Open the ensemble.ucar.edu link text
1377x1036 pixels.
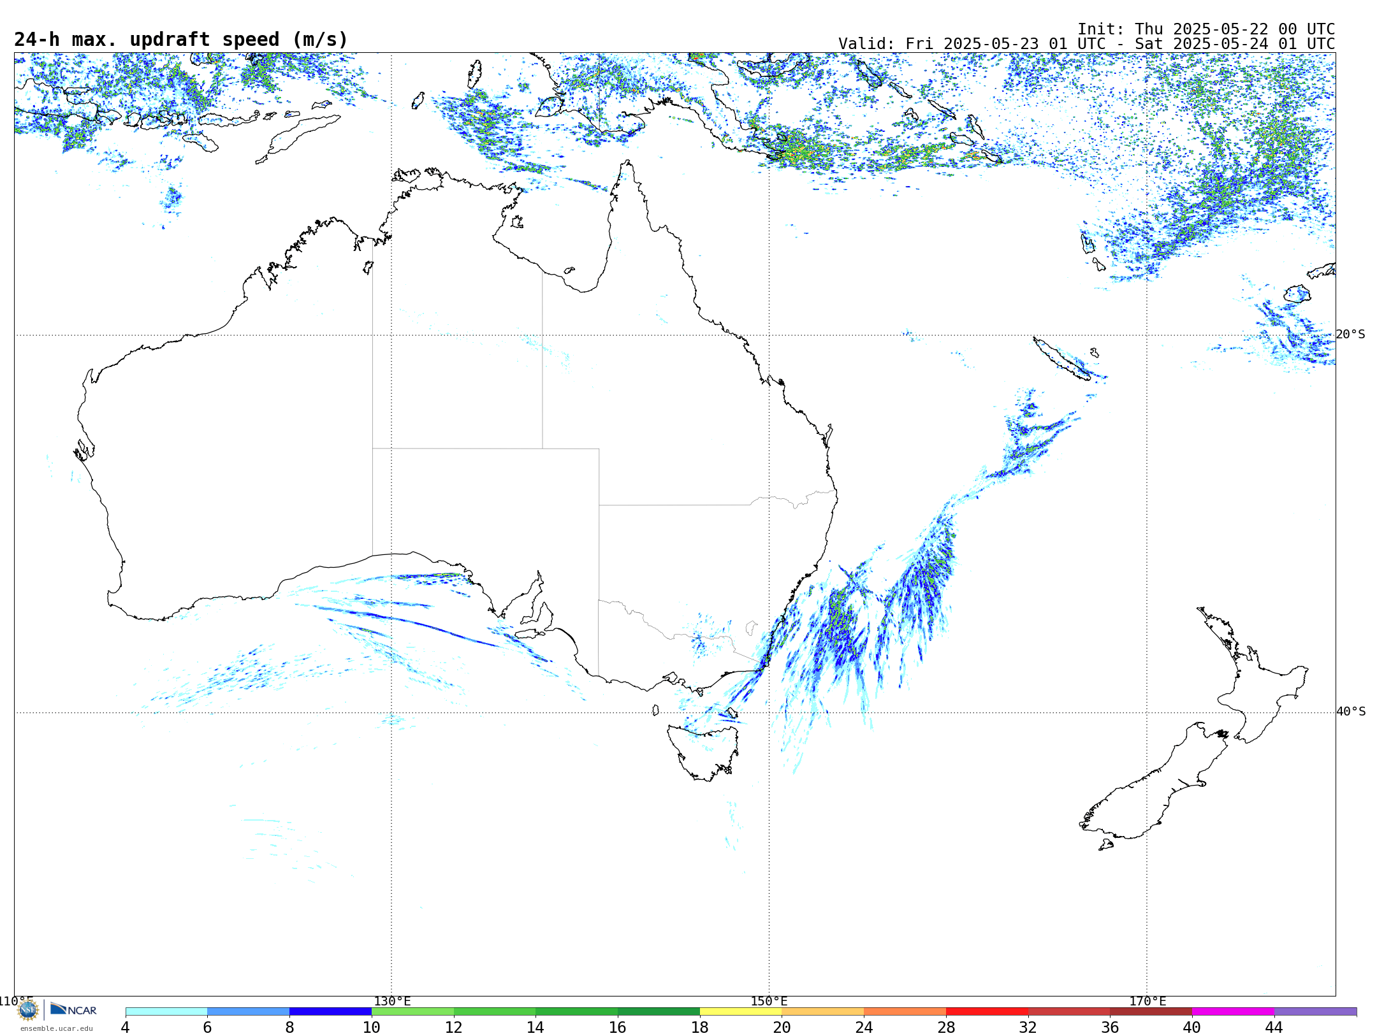(57, 1028)
